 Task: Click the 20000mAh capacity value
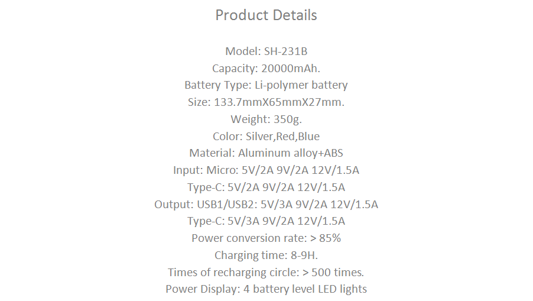tap(291, 69)
